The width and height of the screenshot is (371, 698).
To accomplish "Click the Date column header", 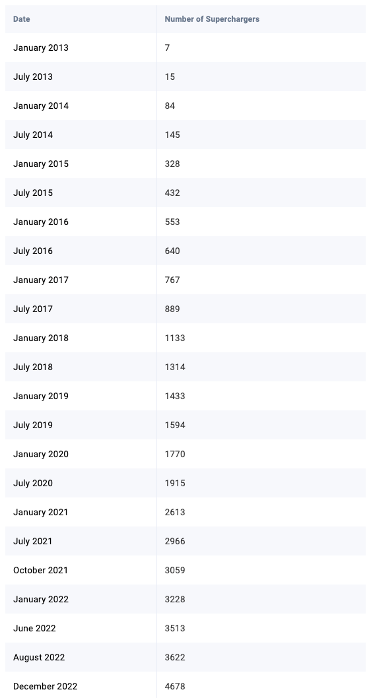I will click(21, 19).
